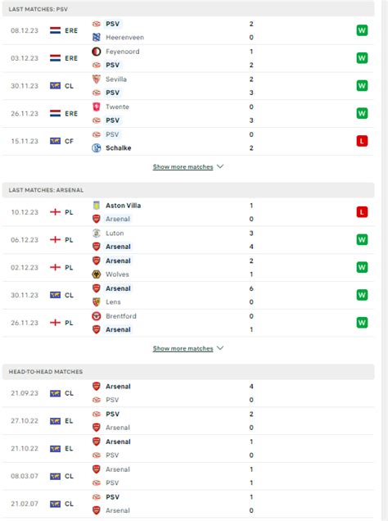Click the Heerenveen club crest icon
The height and width of the screenshot is (521, 388).
pos(97,37)
